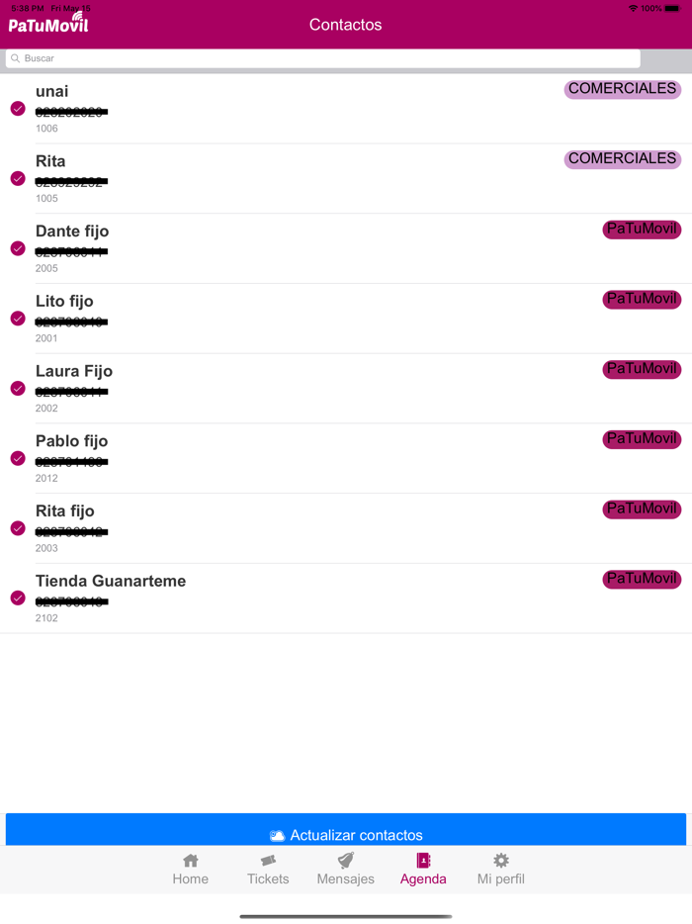Open Mi perfil gear icon
Screen dimensions: 692x924
tap(501, 861)
